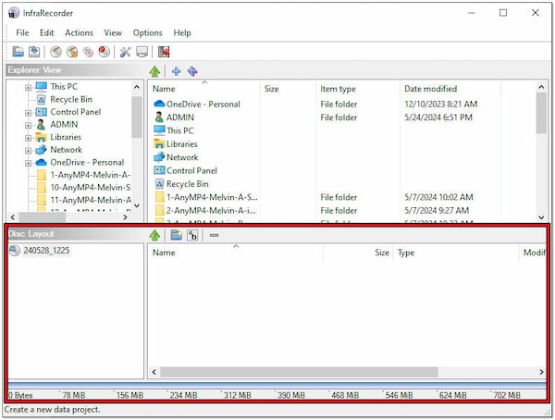This screenshot has height=420, width=555.
Task: Click the Copy disc toolbar icon
Action: pos(88,52)
